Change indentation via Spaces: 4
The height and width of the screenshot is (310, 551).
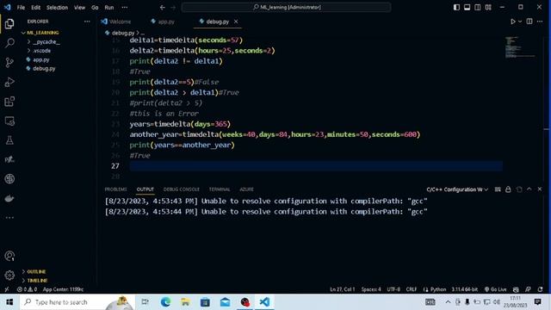pyautogui.click(x=371, y=289)
